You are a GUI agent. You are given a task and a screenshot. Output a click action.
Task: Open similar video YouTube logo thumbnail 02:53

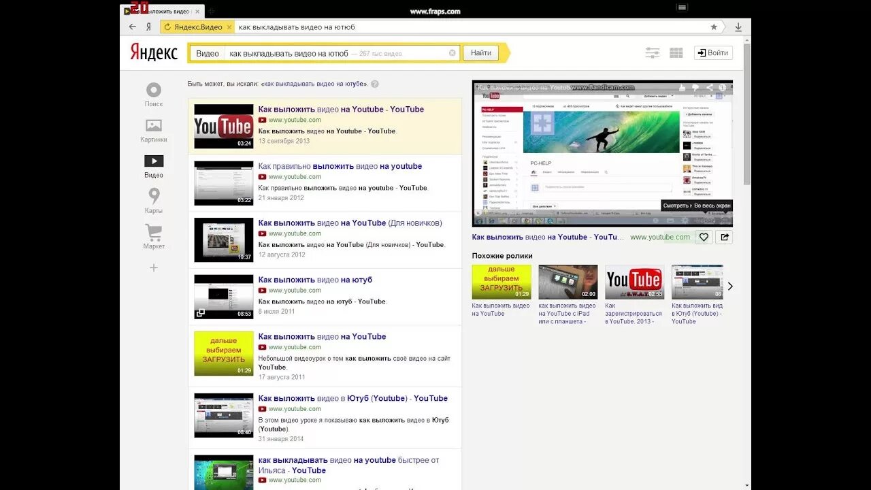[x=635, y=282]
